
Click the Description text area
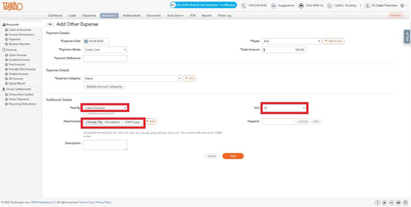105,145
